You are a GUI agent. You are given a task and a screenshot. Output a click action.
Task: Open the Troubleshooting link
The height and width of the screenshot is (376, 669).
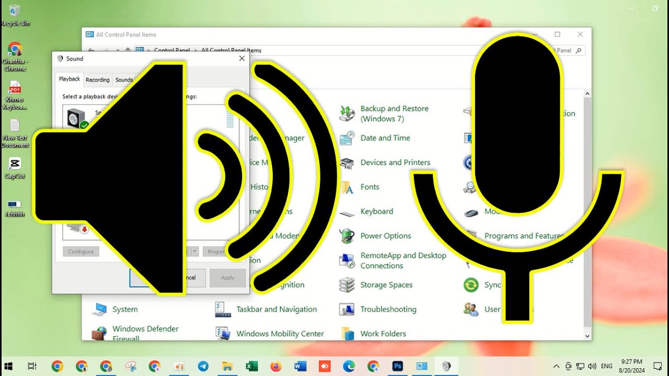[388, 309]
